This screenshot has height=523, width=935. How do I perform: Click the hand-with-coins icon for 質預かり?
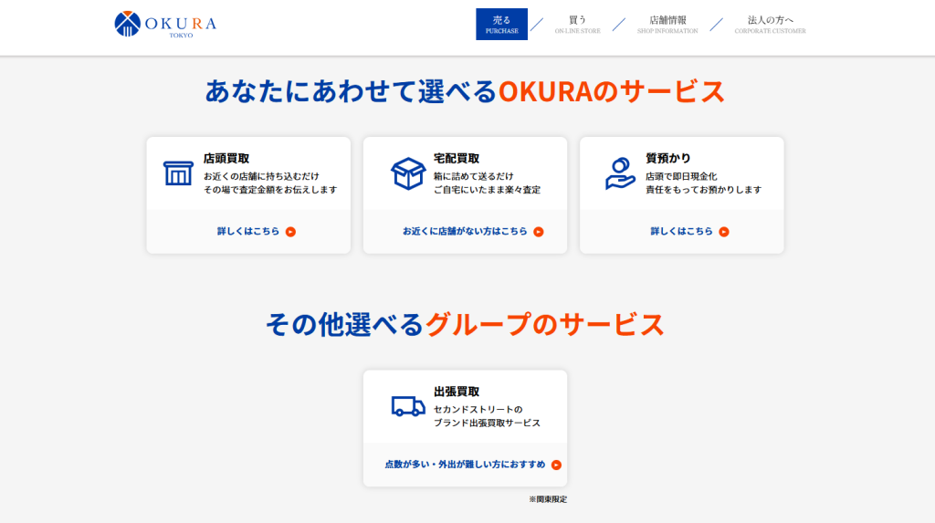point(620,173)
